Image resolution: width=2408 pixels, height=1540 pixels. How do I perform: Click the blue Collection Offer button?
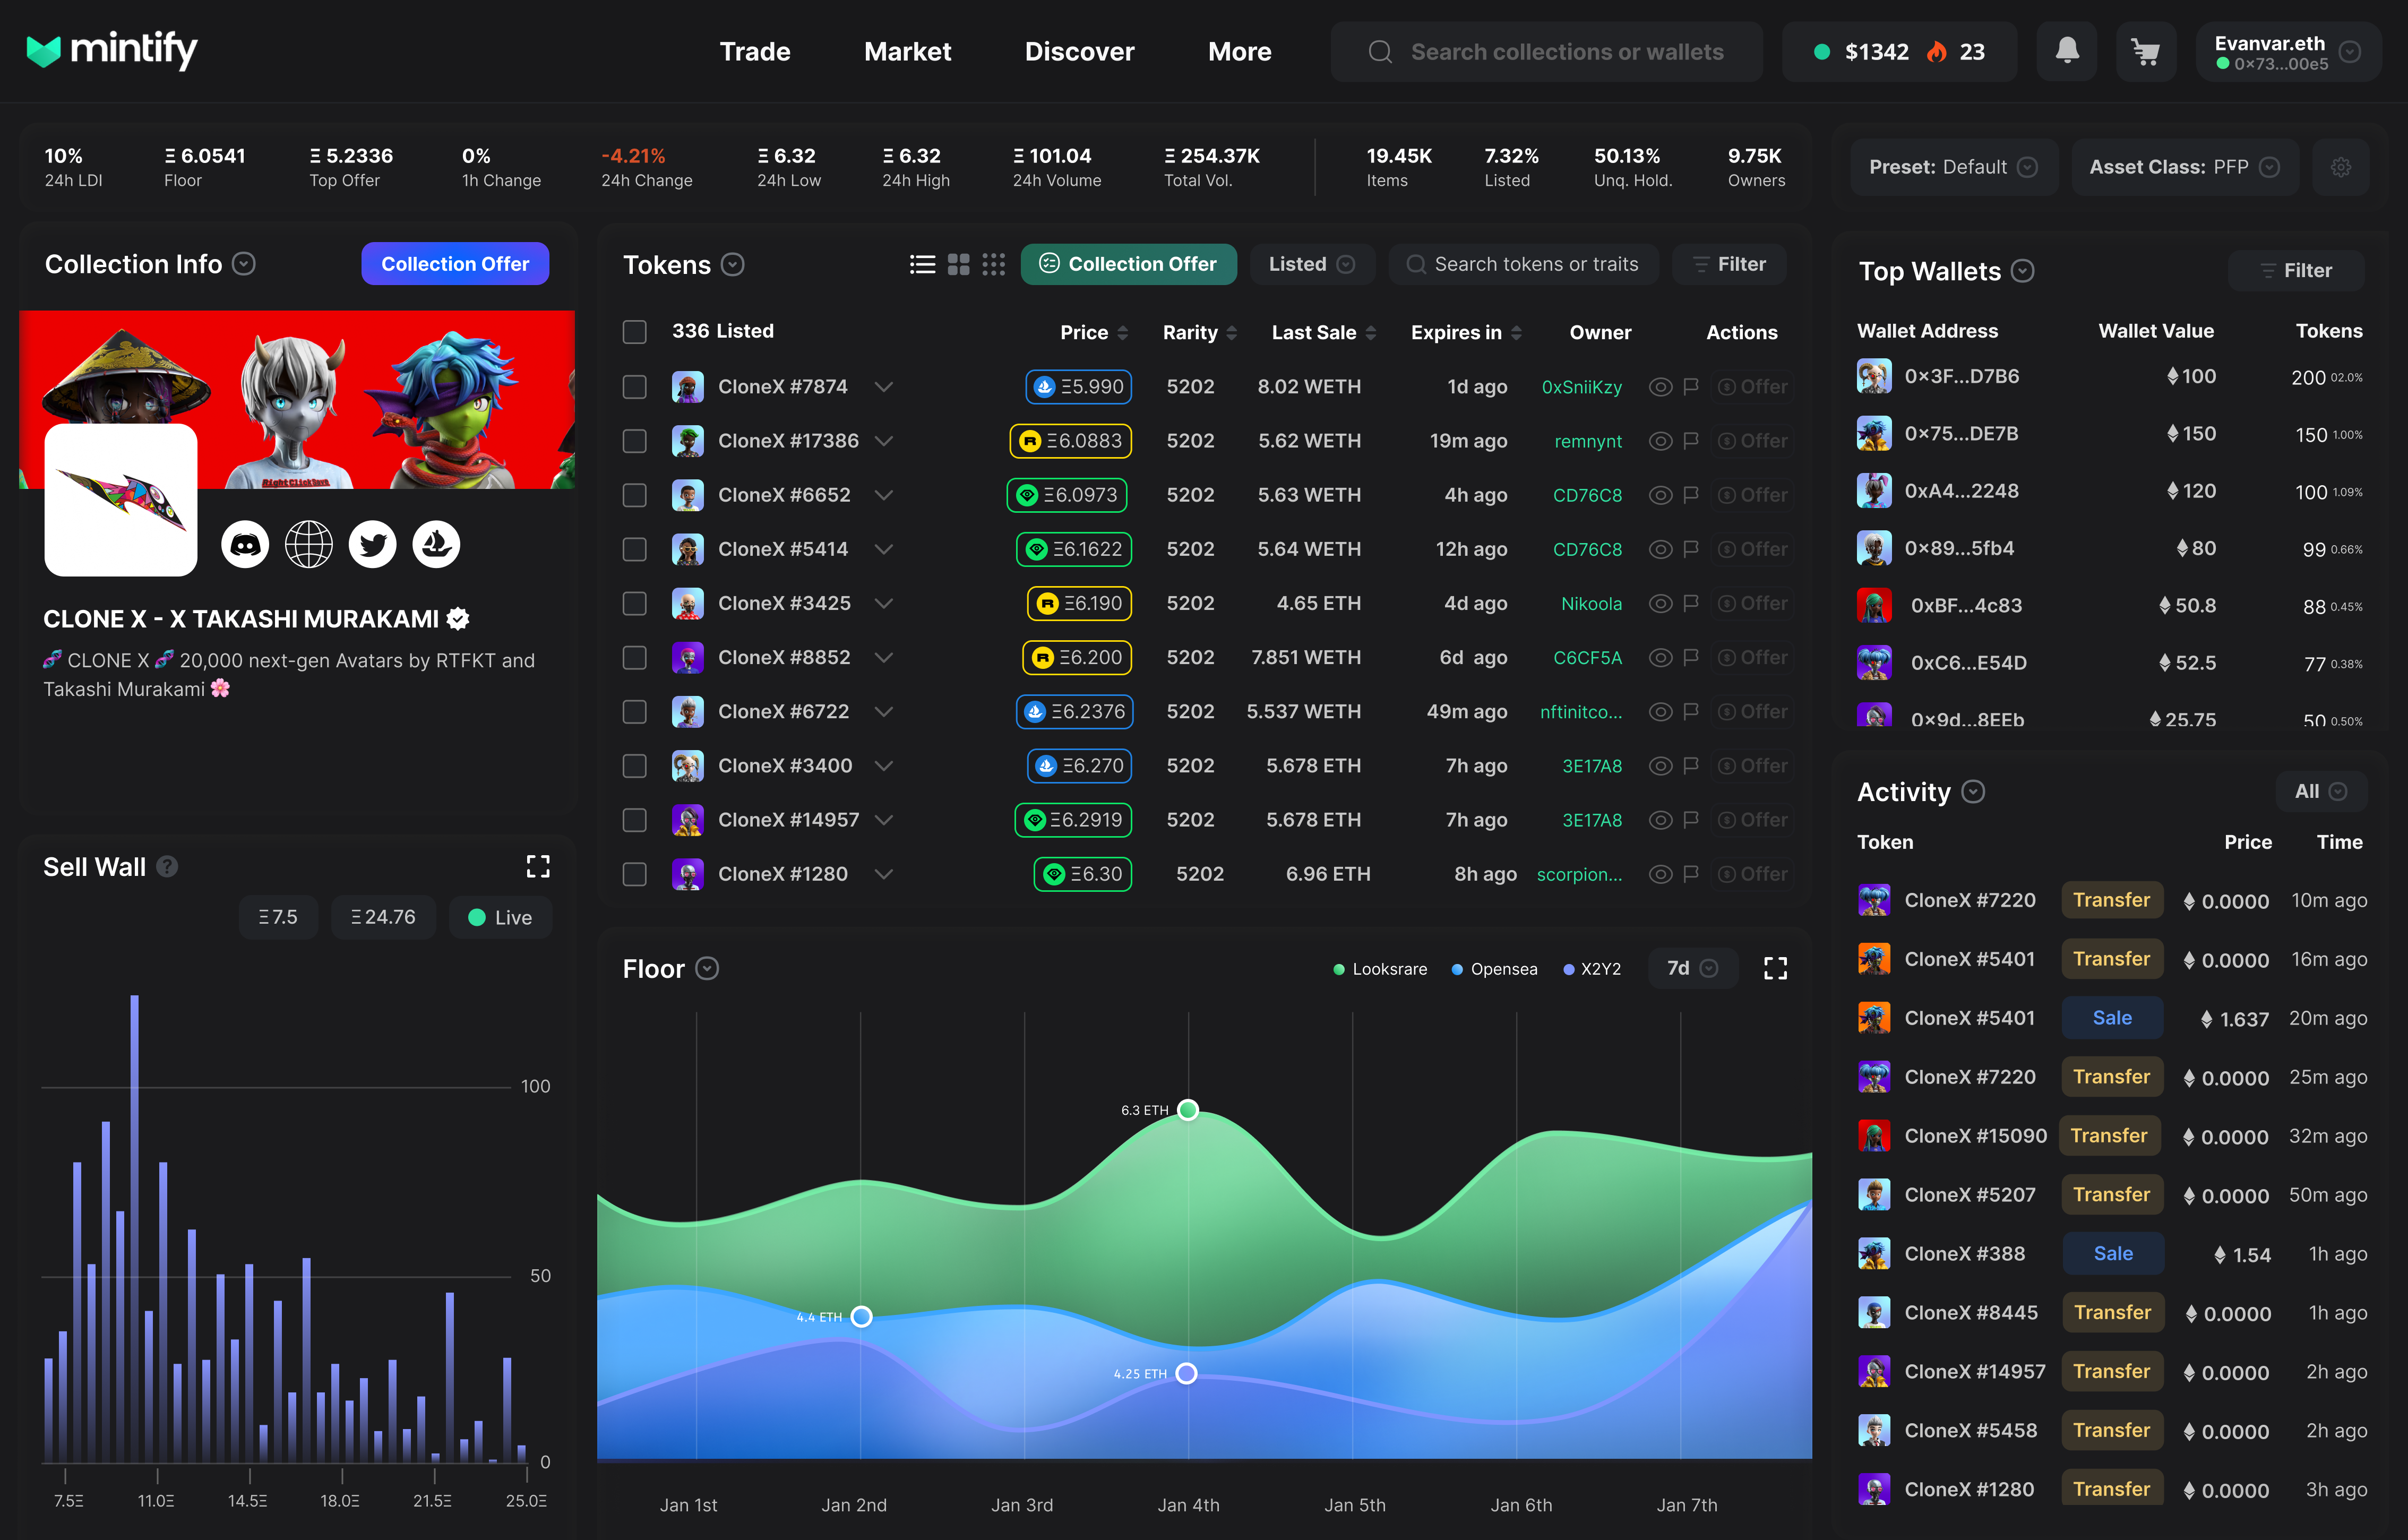point(455,264)
